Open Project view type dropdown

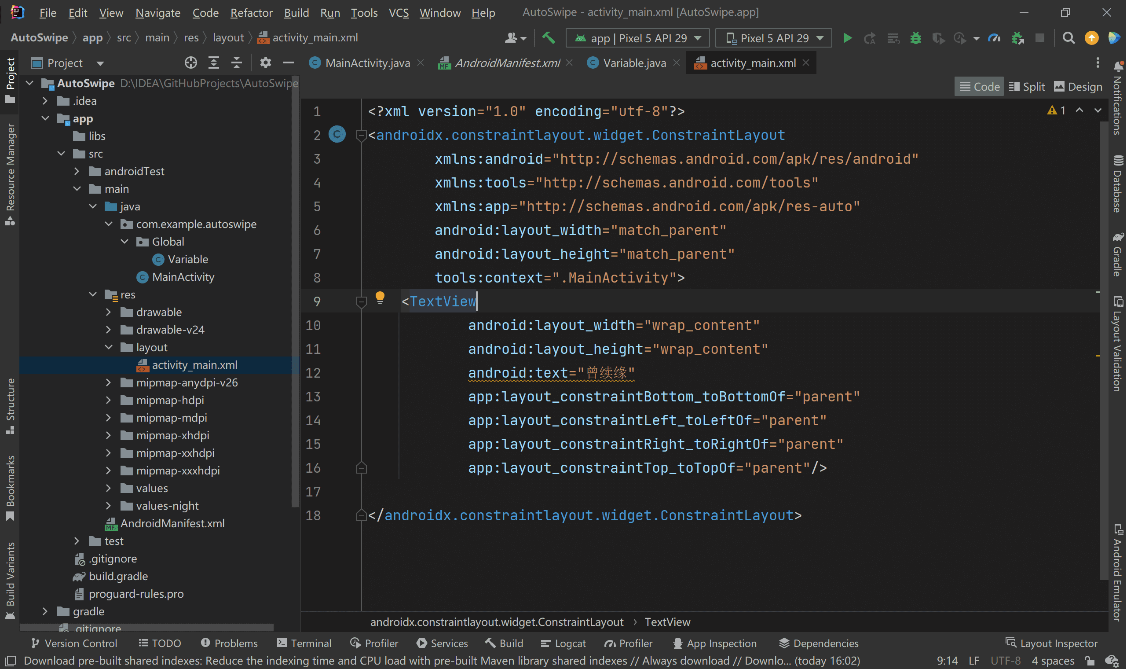(x=68, y=62)
